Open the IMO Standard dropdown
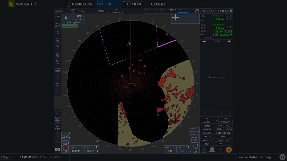This screenshot has height=161, width=287. (116, 11)
